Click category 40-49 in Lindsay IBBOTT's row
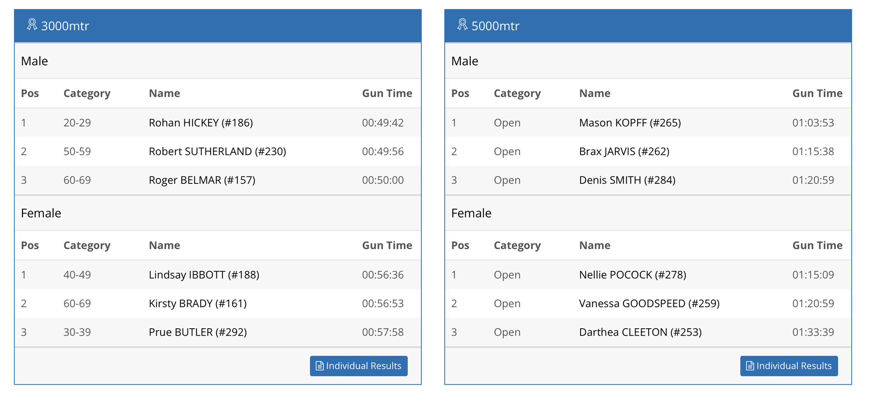The height and width of the screenshot is (409, 869). pyautogui.click(x=77, y=275)
